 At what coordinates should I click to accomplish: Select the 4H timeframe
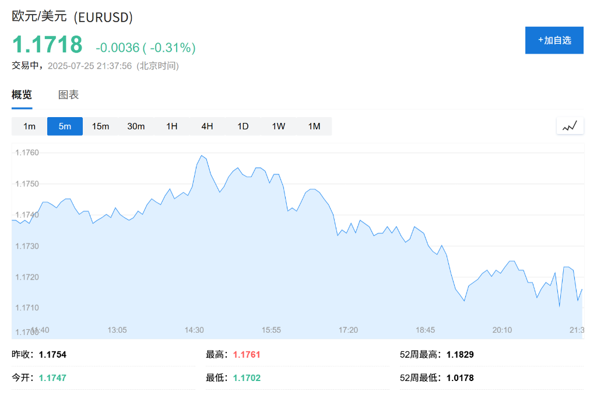tap(207, 126)
